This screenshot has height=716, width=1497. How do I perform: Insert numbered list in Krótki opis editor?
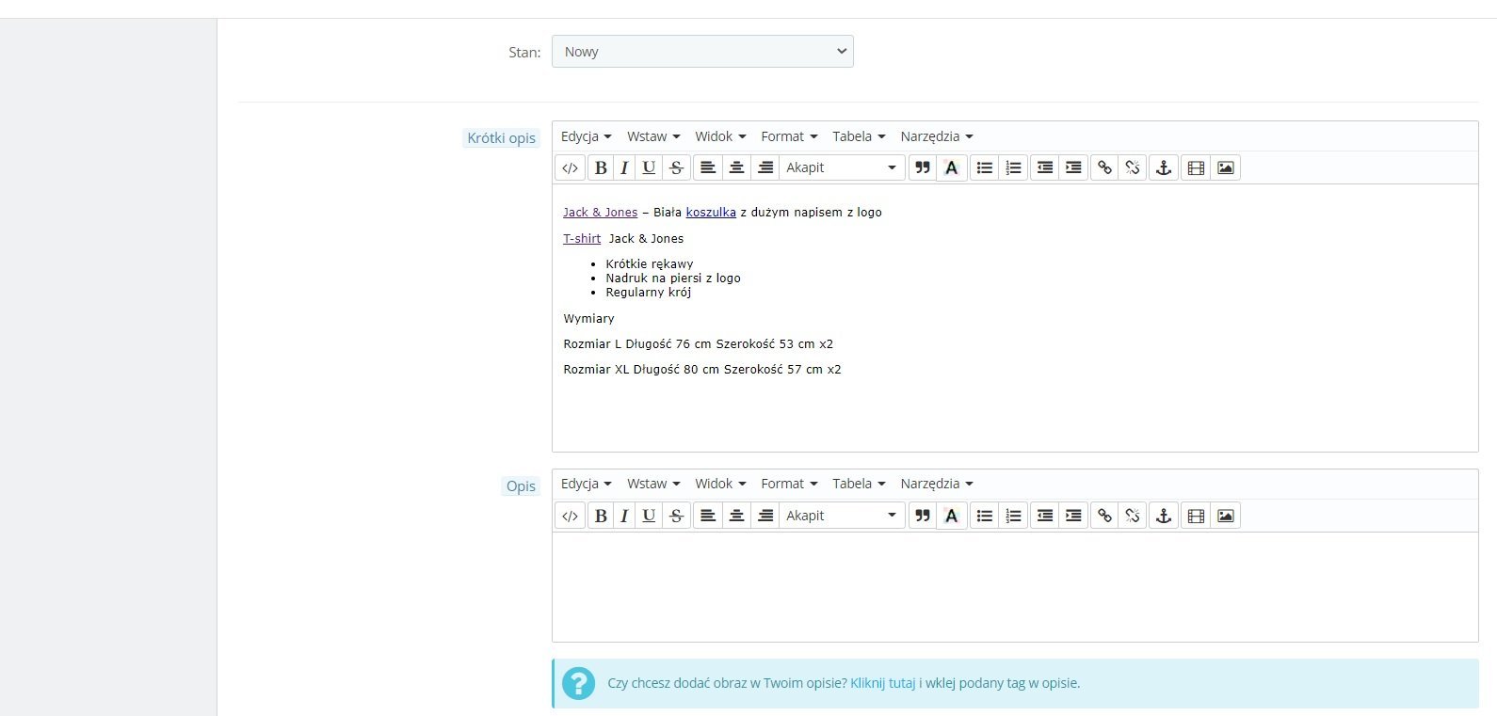[x=1013, y=167]
